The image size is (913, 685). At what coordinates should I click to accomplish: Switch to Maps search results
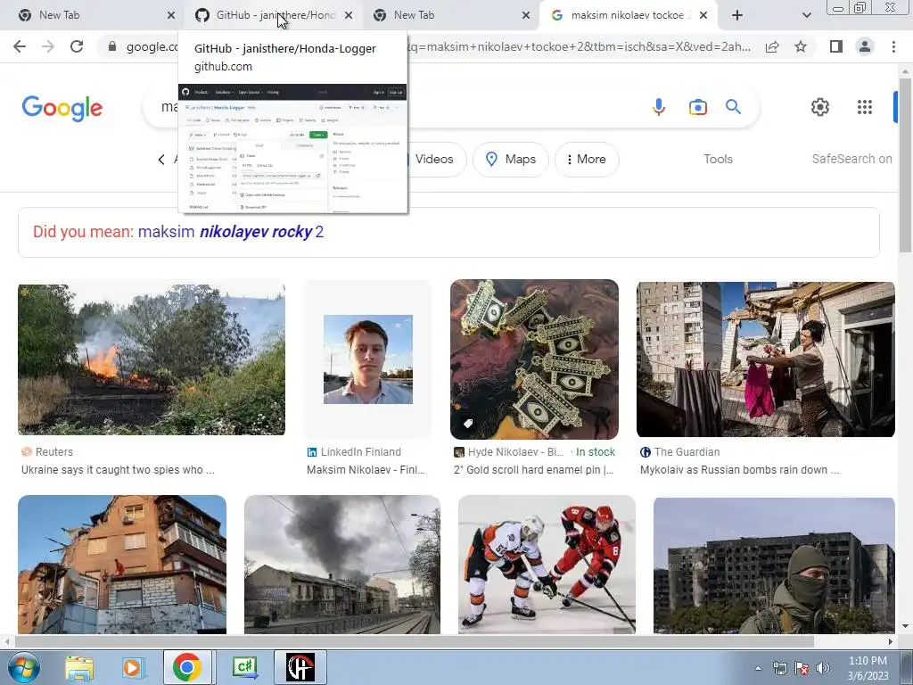511,159
